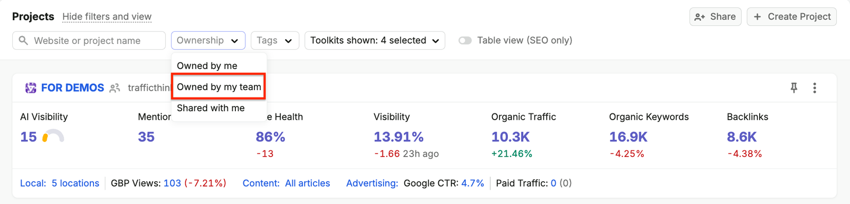Screen dimensions: 850x204
Task: Click the Share button
Action: (715, 16)
